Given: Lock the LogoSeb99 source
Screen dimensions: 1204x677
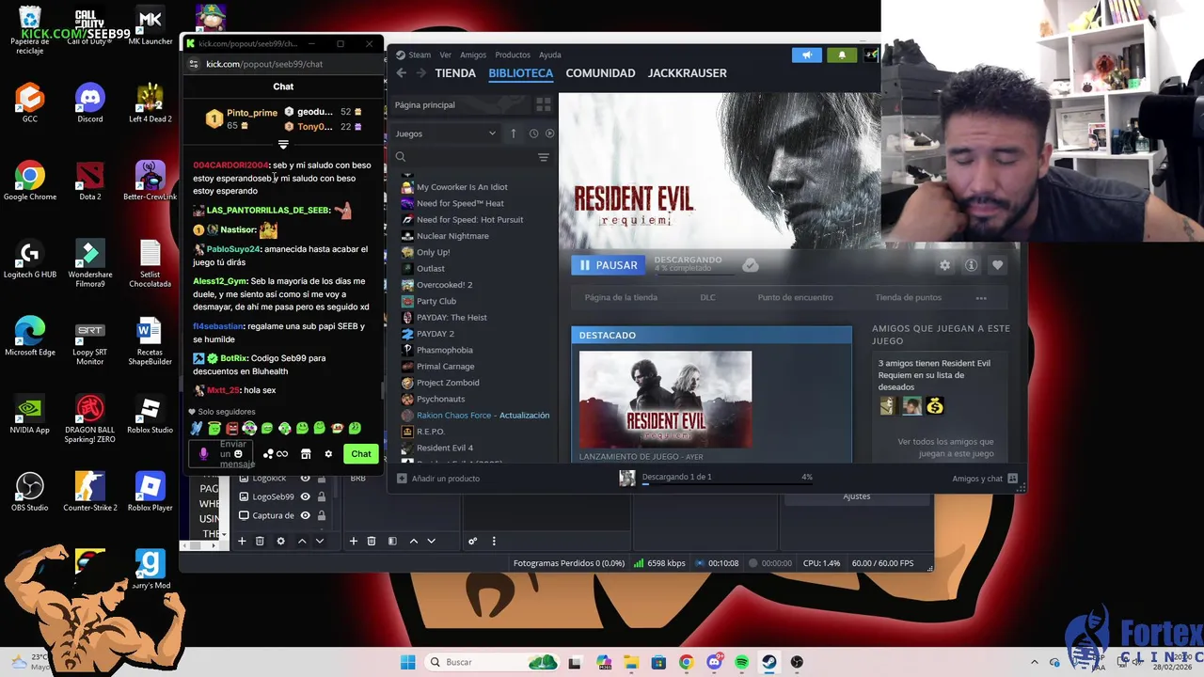Looking at the screenshot, I should 321,496.
